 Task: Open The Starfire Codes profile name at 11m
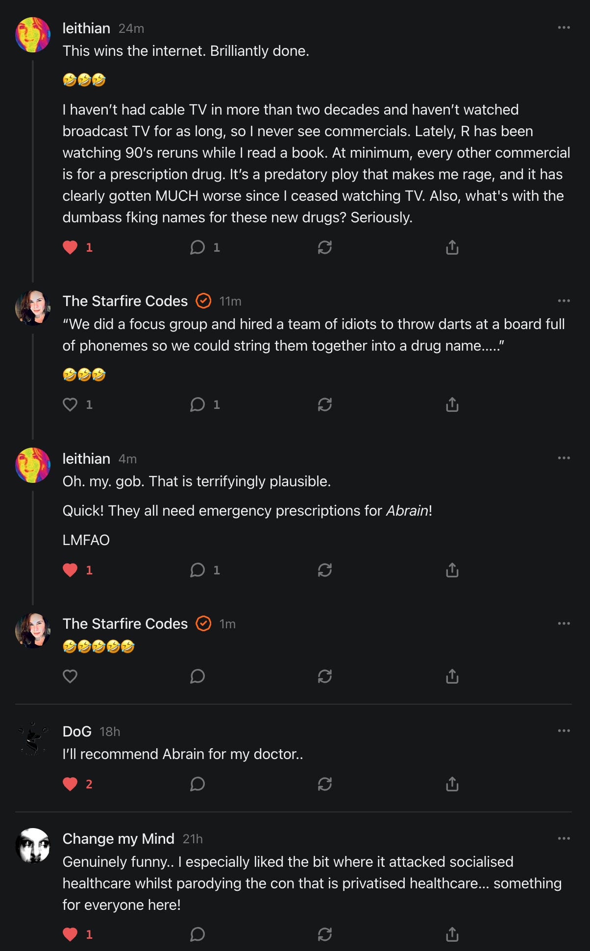[x=125, y=301]
